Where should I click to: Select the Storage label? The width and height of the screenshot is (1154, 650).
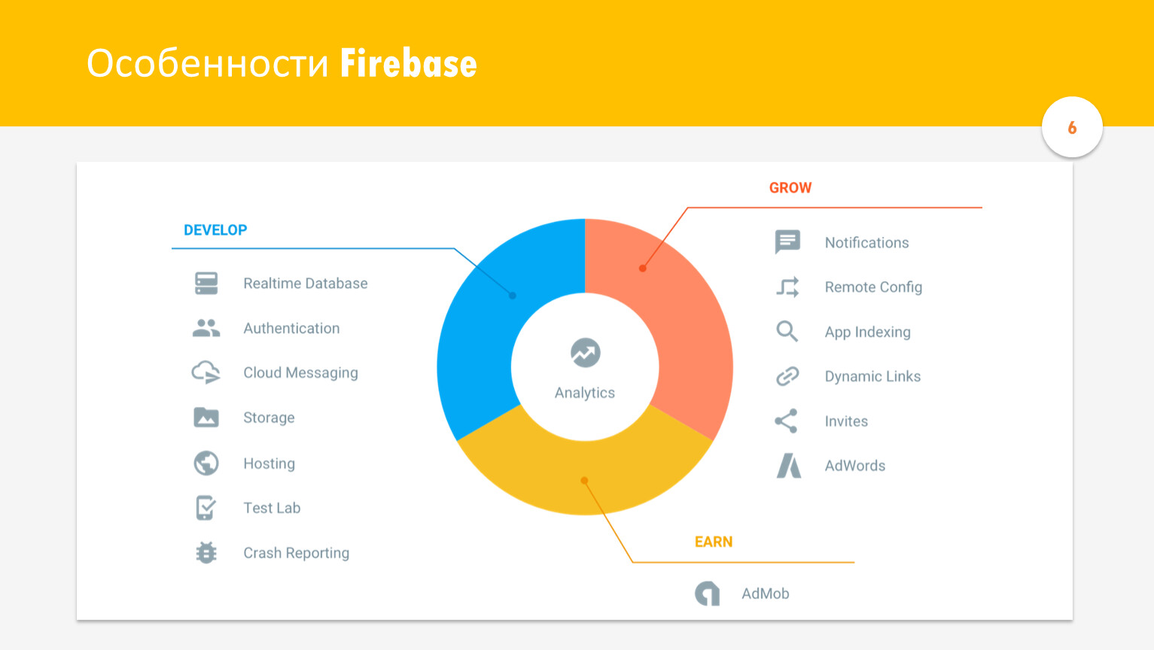pyautogui.click(x=269, y=418)
